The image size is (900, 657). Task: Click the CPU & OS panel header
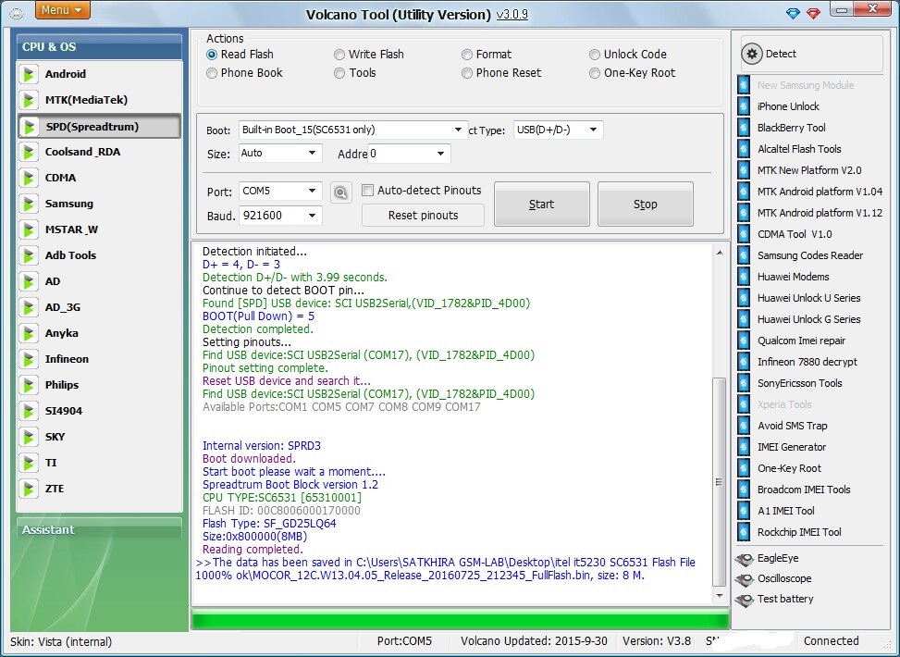[x=99, y=46]
